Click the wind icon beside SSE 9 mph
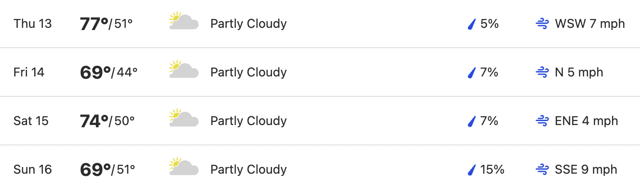The image size is (640, 190). click(x=542, y=170)
